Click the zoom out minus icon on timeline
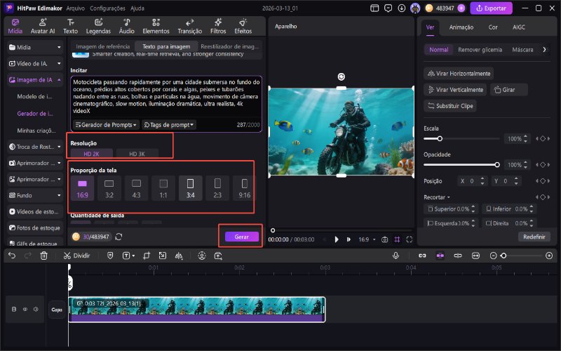The width and height of the screenshot is (561, 351). pyautogui.click(x=494, y=256)
